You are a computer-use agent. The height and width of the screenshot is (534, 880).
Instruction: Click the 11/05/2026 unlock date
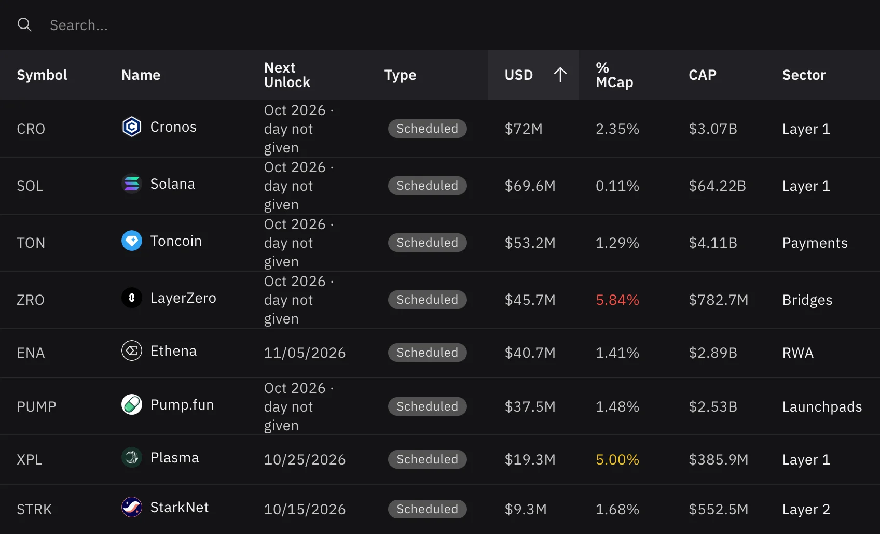point(305,353)
